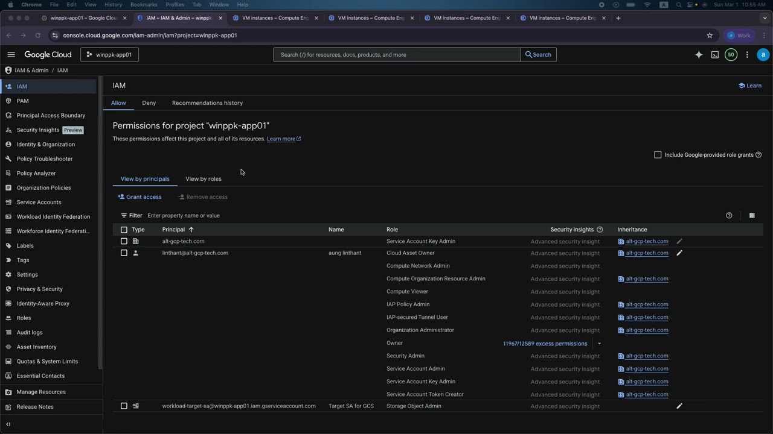Select the linthant@alt-gcp-tech.com row checkbox
This screenshot has height=434, width=773.
(124, 253)
